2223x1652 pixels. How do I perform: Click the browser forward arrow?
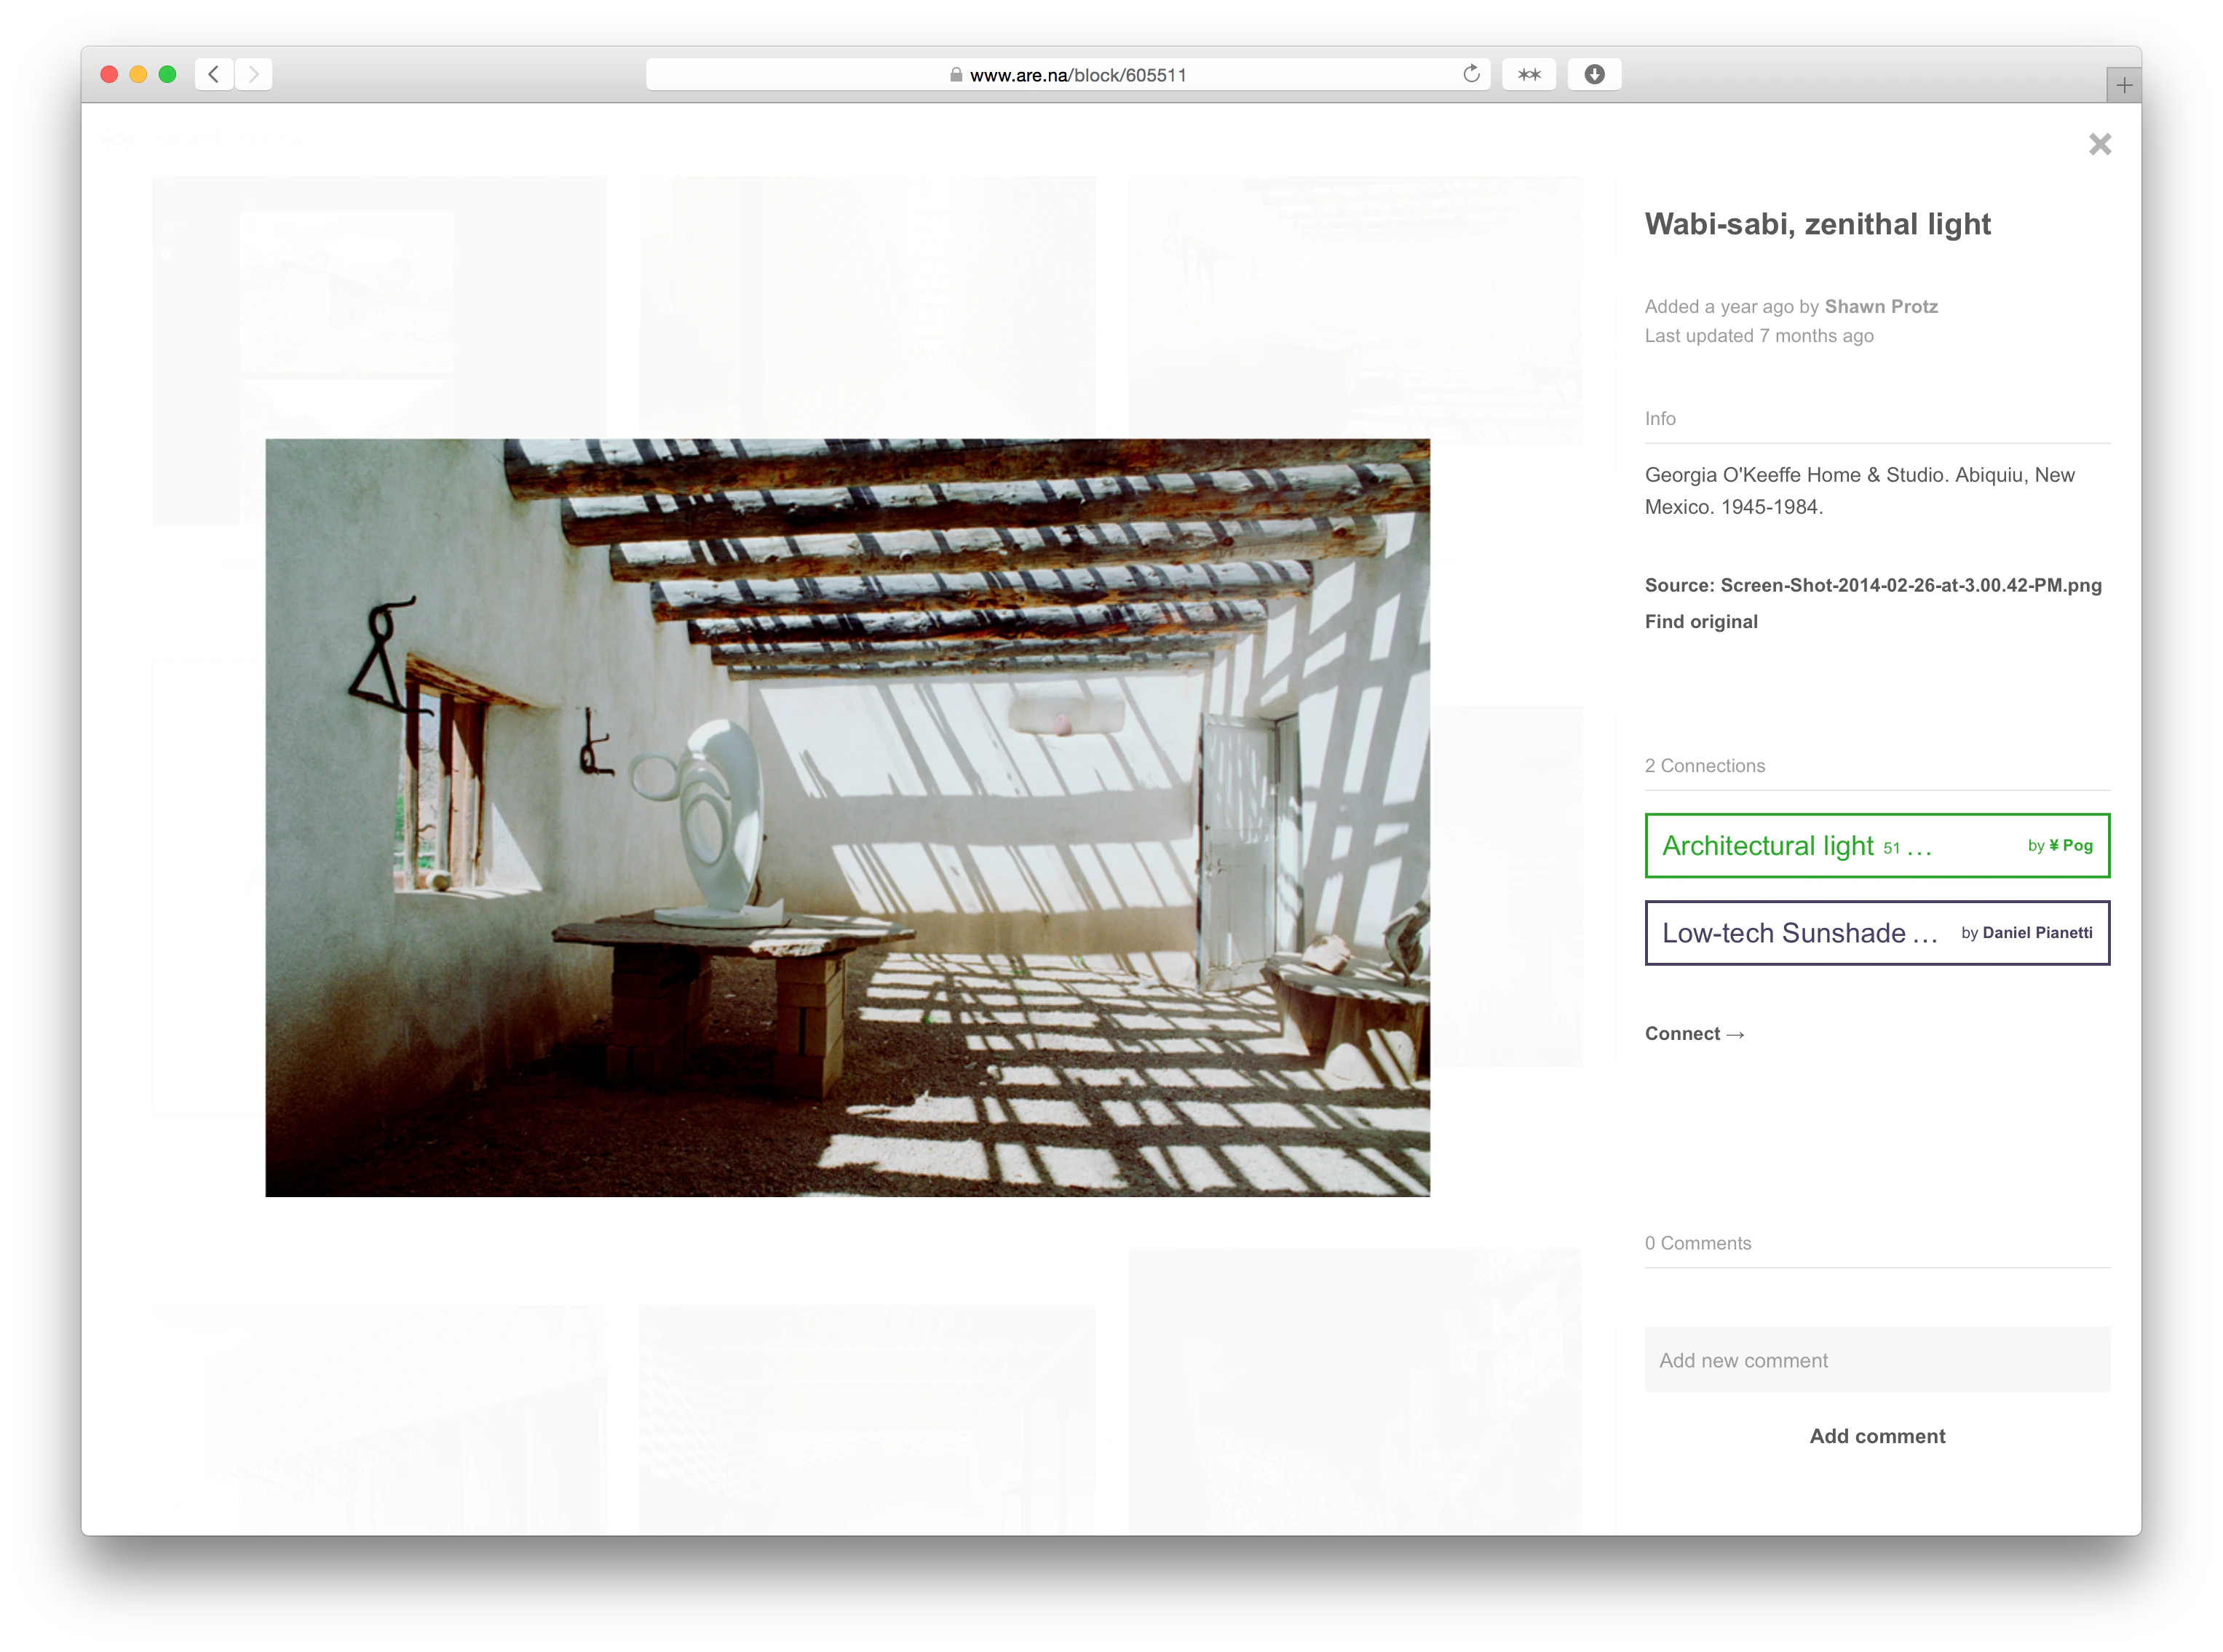(x=254, y=74)
